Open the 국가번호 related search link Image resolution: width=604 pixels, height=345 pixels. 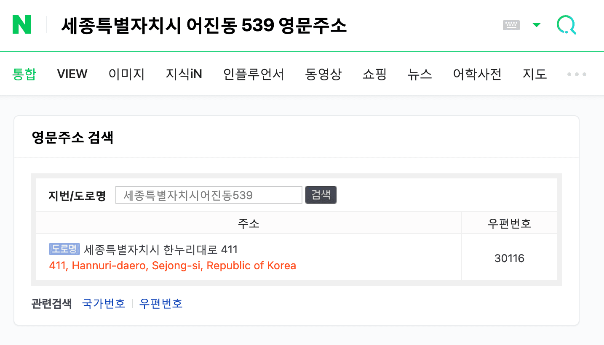tap(104, 303)
